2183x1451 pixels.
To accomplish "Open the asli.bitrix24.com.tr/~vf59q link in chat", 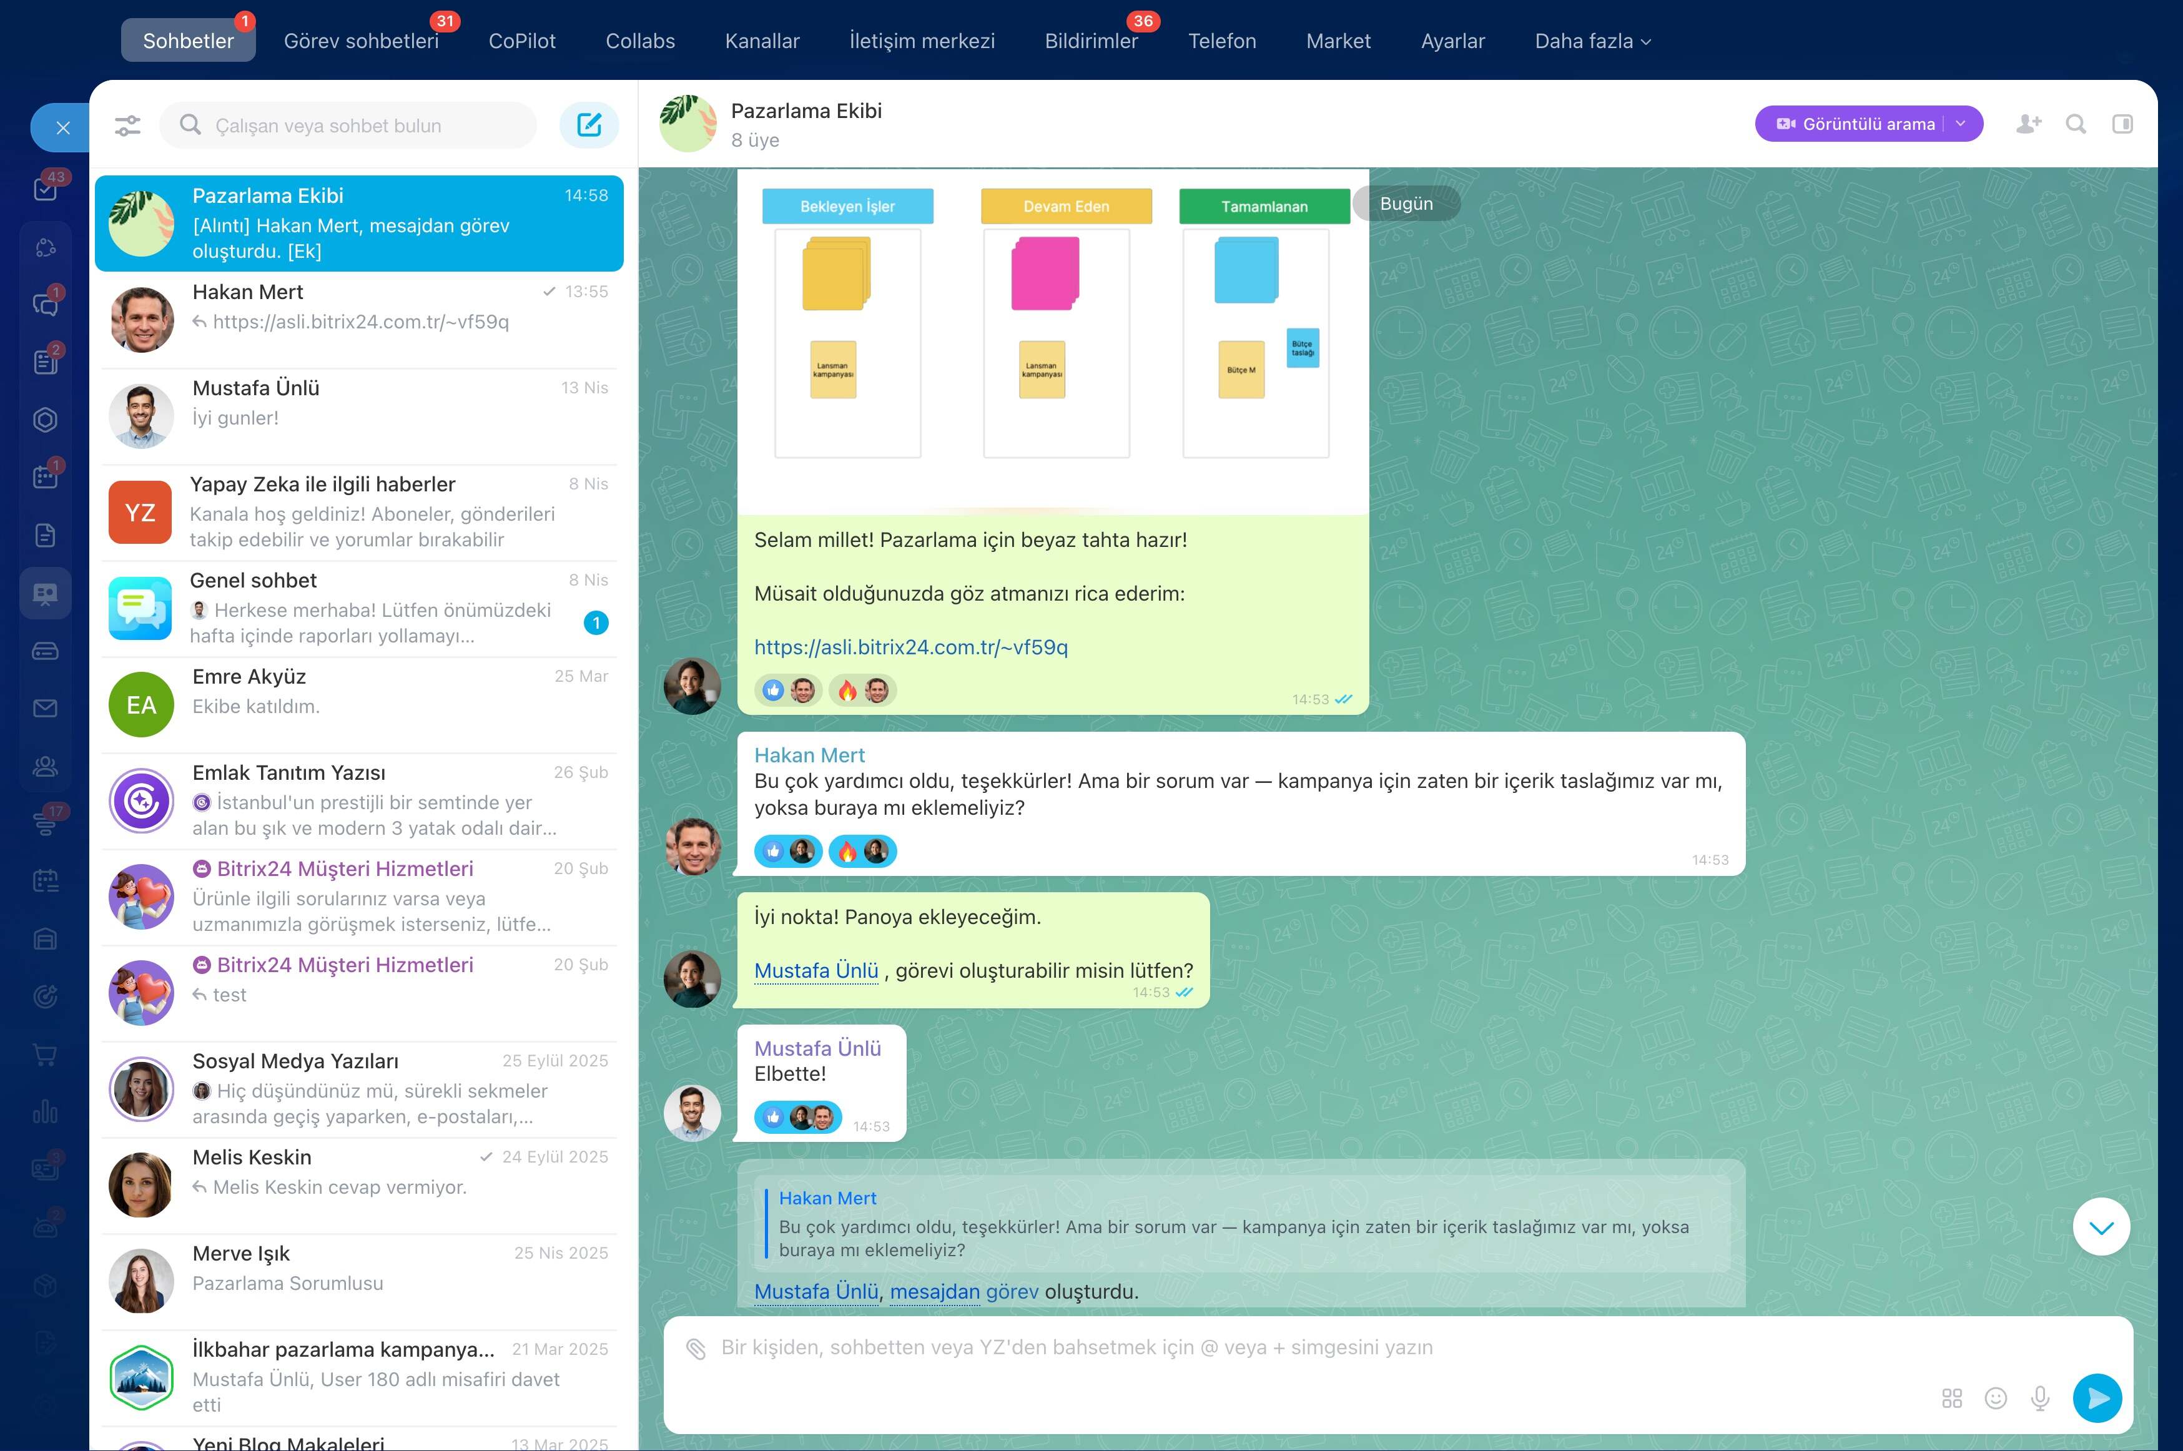I will pos(910,648).
